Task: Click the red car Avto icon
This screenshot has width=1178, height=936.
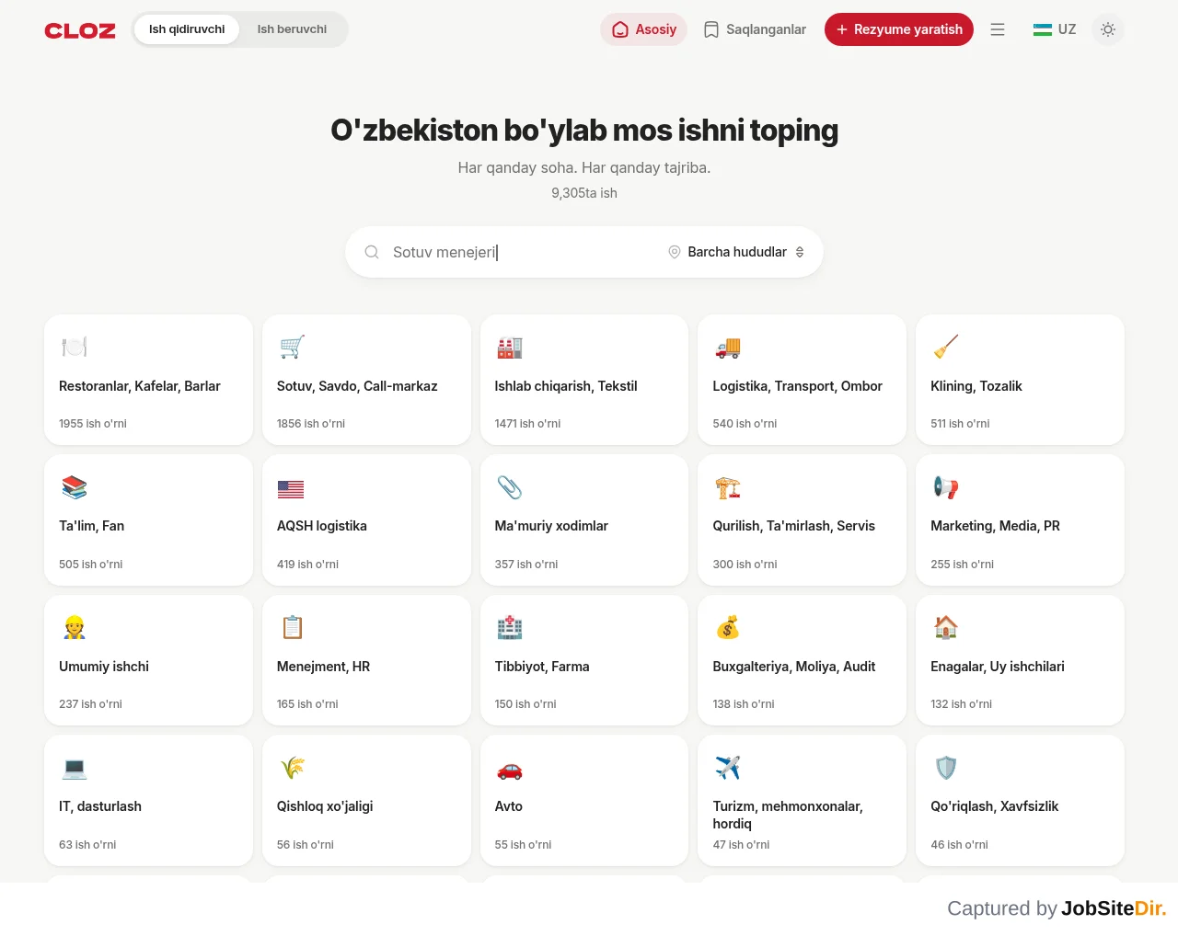Action: tap(510, 770)
